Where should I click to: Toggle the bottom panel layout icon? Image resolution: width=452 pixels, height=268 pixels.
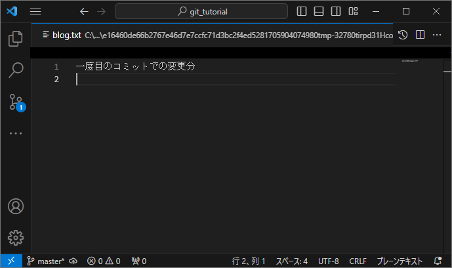319,12
